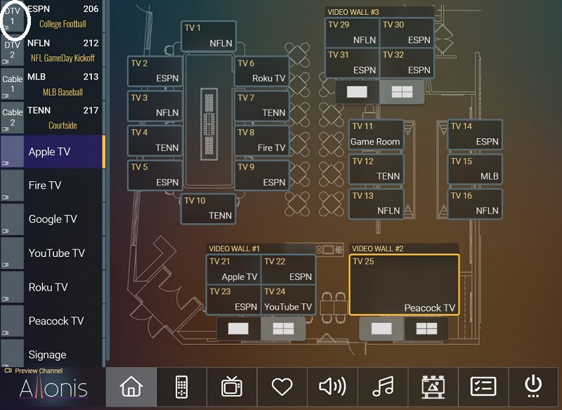Open the Home screen icon
562x410 pixels.
(131, 387)
